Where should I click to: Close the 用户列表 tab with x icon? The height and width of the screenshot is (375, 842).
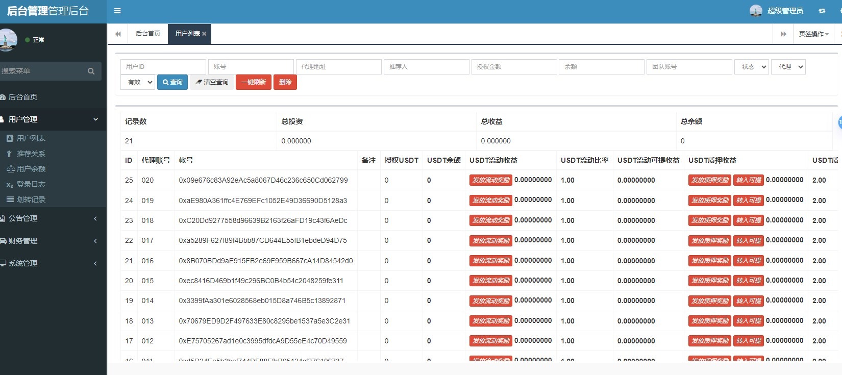(x=204, y=34)
